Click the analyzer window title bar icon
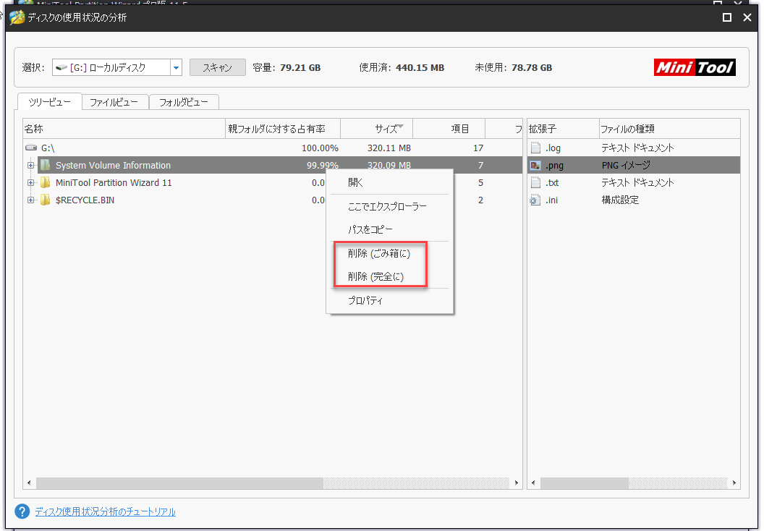 [x=15, y=17]
